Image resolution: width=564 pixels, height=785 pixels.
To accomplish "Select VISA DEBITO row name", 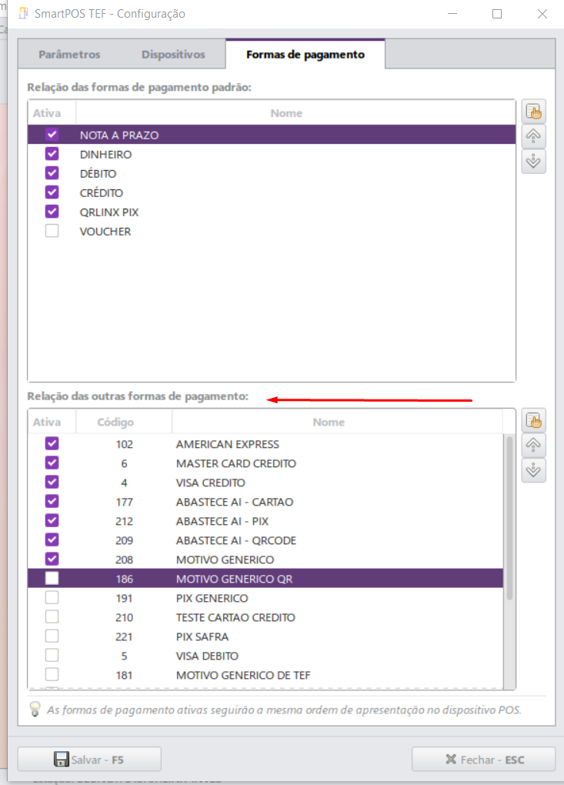I will 207,656.
